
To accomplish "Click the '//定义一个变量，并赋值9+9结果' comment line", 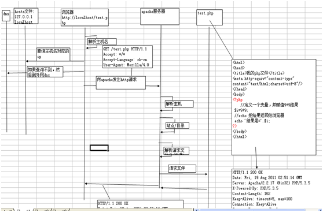I will point(269,105).
